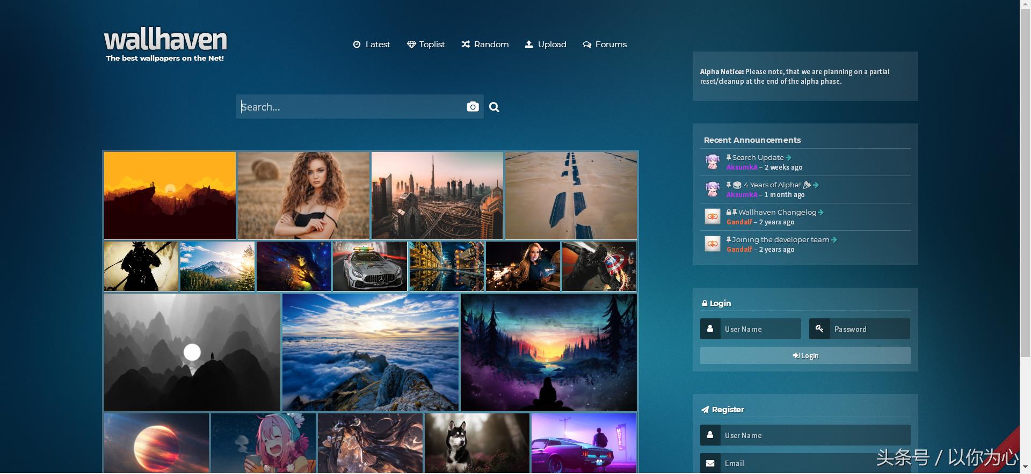Open the Dubai skyline wallpaper thumbnail

coord(437,195)
